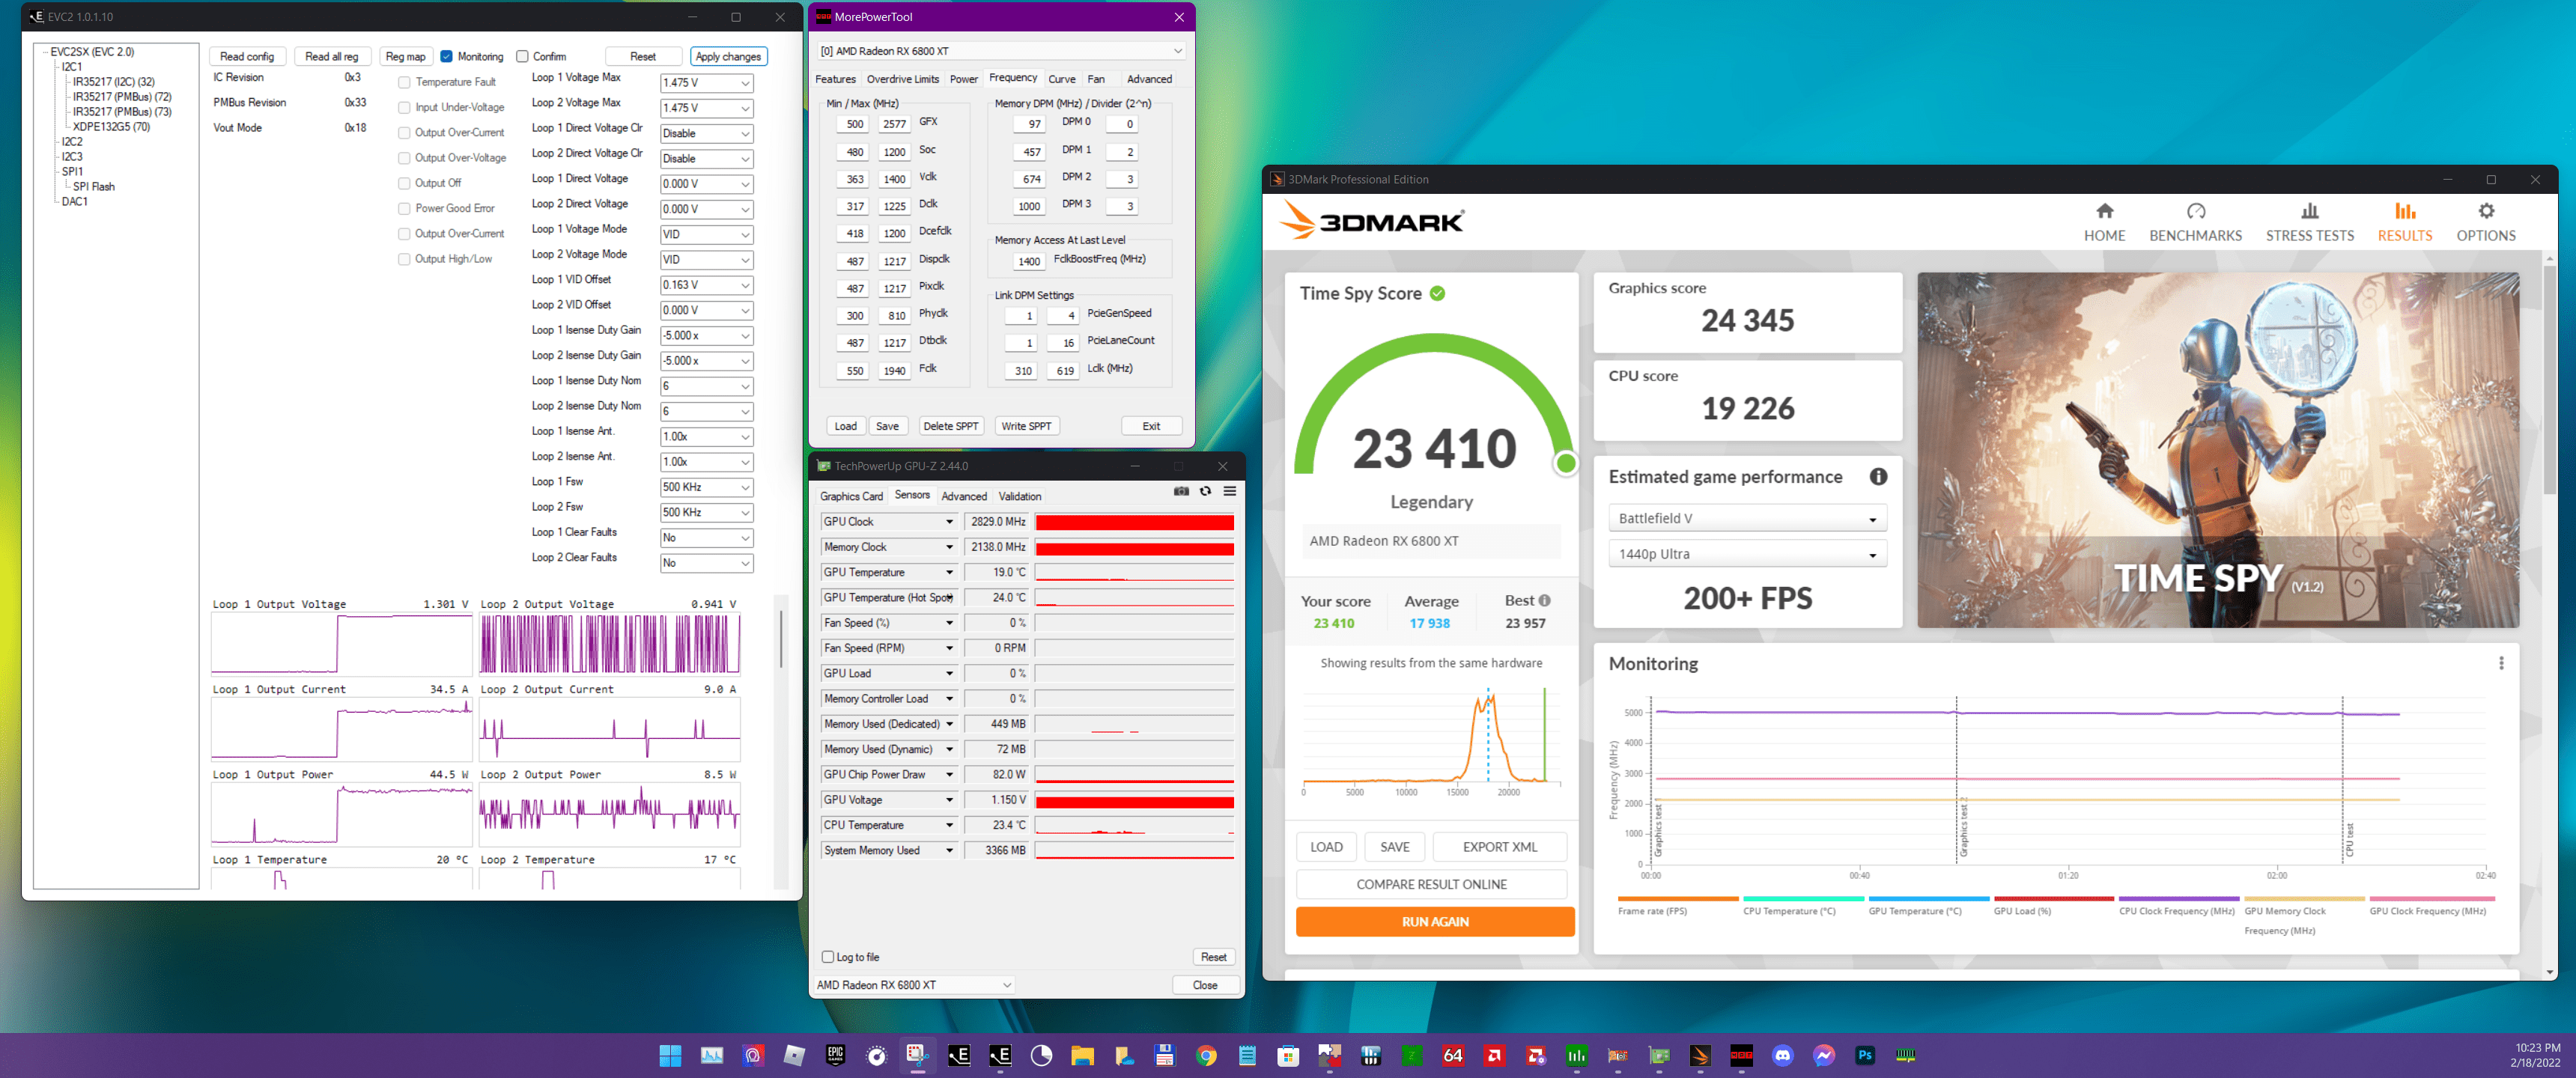Open GPU Clock sensor dropdown arrow
Viewport: 2576px width, 1078px height.
(949, 522)
